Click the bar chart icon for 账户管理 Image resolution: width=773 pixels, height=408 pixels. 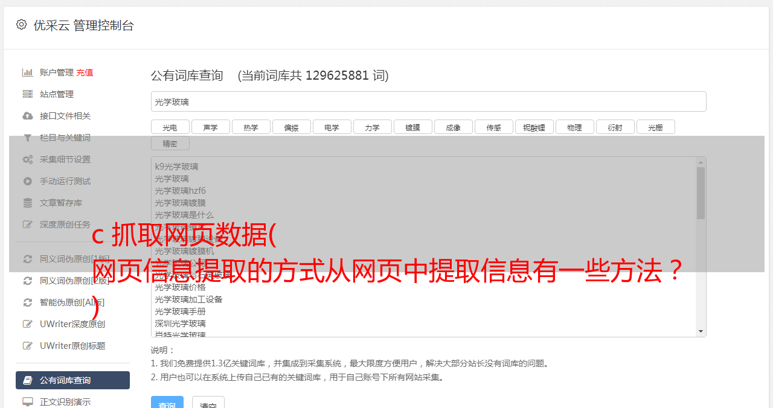point(28,72)
